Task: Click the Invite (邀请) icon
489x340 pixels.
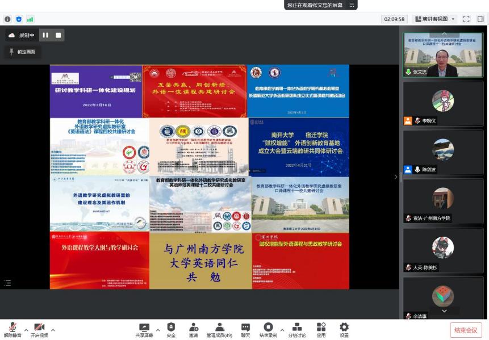Action: click(194, 328)
